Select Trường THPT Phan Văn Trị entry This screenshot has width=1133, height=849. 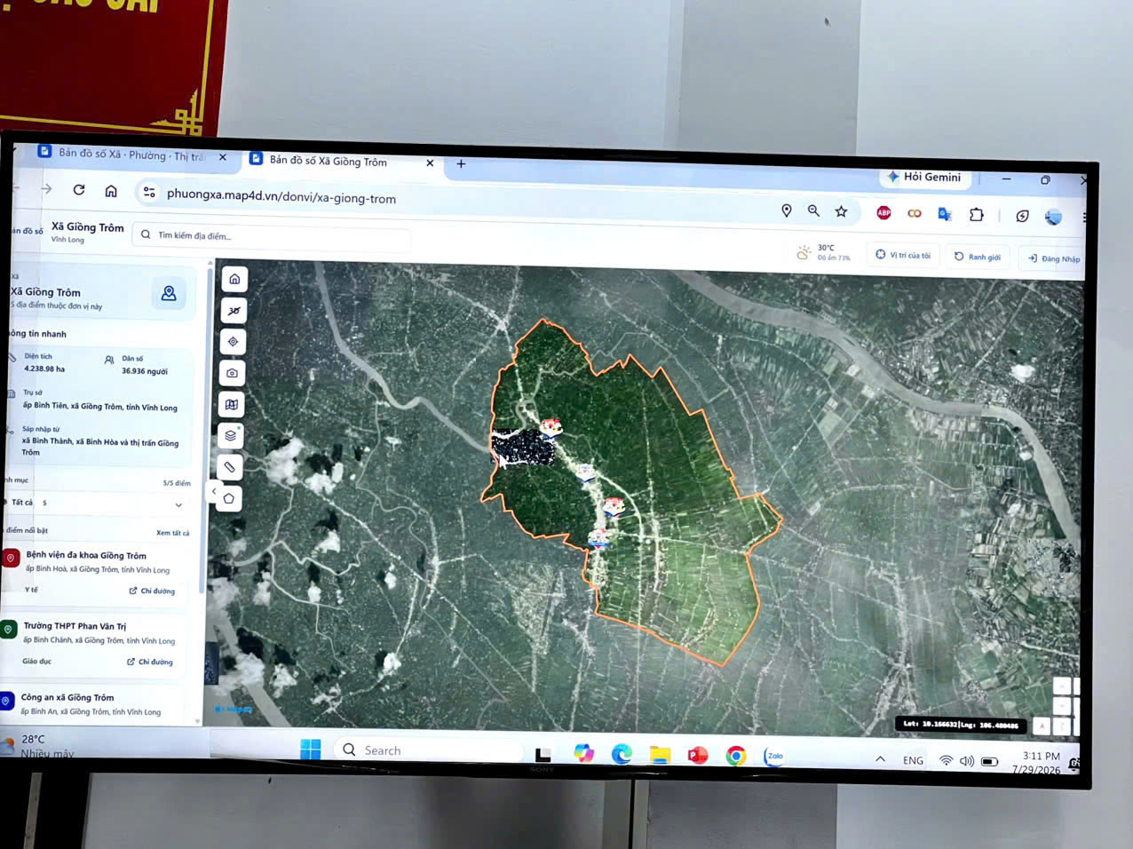[x=93, y=644]
